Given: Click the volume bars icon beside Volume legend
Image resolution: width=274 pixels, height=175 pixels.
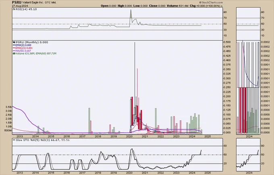Looking at the screenshot, I should [x=14, y=53].
